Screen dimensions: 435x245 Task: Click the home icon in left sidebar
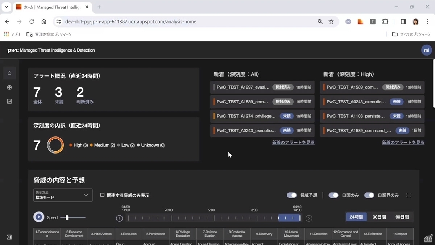pyautogui.click(x=9, y=73)
